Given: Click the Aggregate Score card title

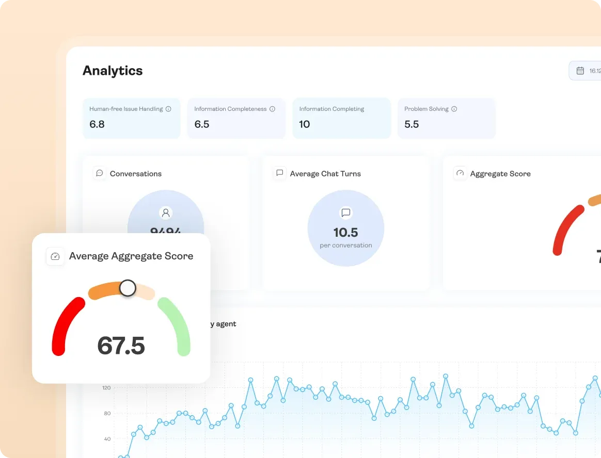Looking at the screenshot, I should click(500, 173).
